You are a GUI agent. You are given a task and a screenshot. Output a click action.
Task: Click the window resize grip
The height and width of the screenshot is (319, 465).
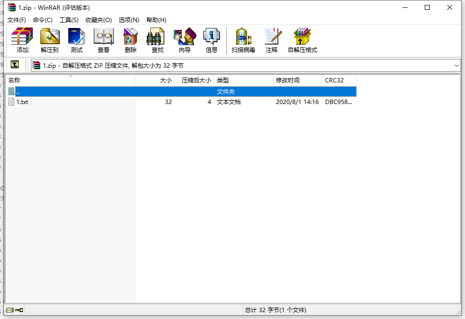point(458,312)
